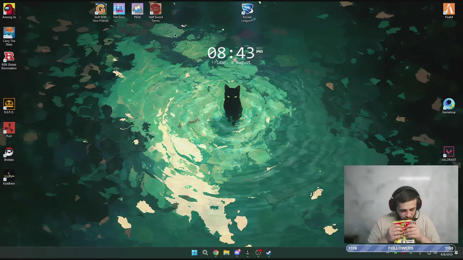Screen dimensions: 463x260
Task: Click the FOLLOWERS progress bar overlay
Action: pos(401,248)
